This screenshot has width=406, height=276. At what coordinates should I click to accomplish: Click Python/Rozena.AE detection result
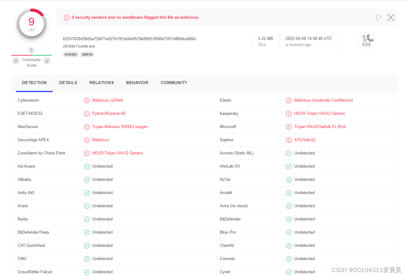click(x=109, y=114)
